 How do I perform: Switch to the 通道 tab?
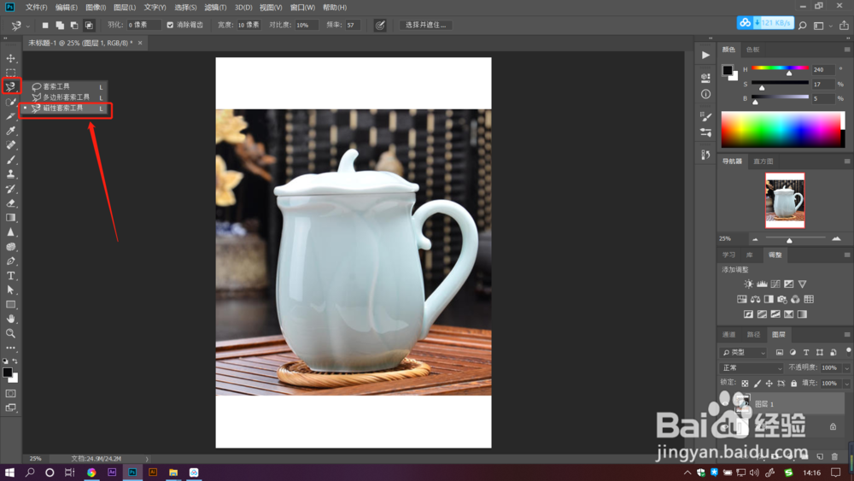(728, 334)
